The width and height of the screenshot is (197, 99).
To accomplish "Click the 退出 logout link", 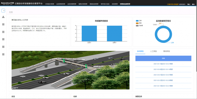I will [x=193, y=4].
